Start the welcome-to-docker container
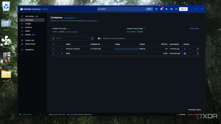 pyautogui.click(x=185, y=49)
